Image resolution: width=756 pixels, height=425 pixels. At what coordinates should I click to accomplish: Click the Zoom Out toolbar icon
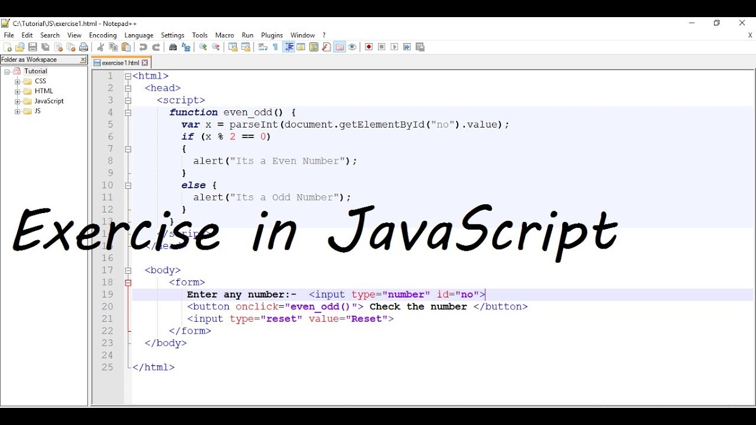tap(216, 47)
